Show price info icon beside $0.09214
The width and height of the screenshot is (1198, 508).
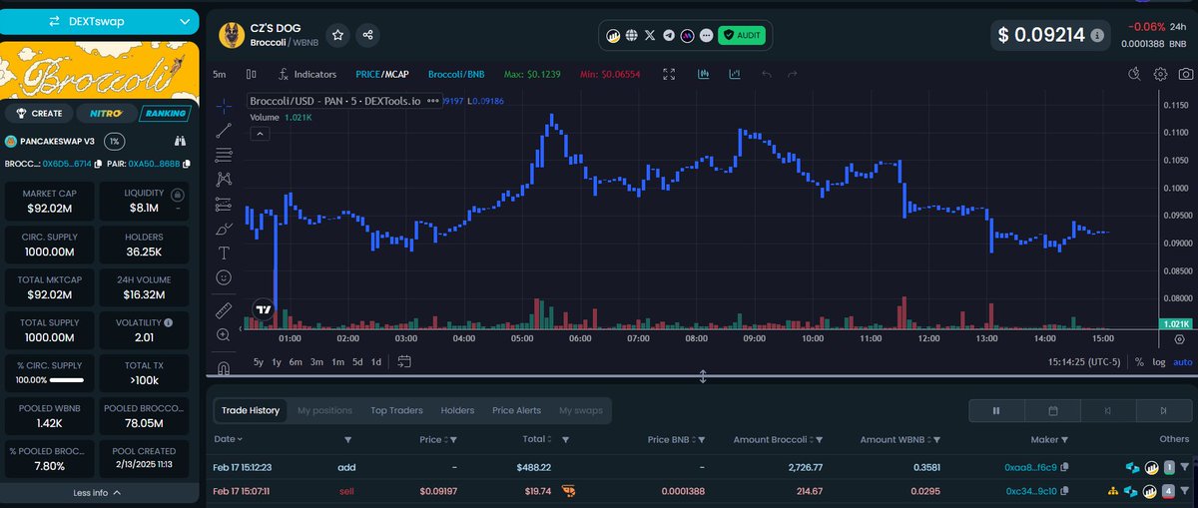click(x=1097, y=35)
